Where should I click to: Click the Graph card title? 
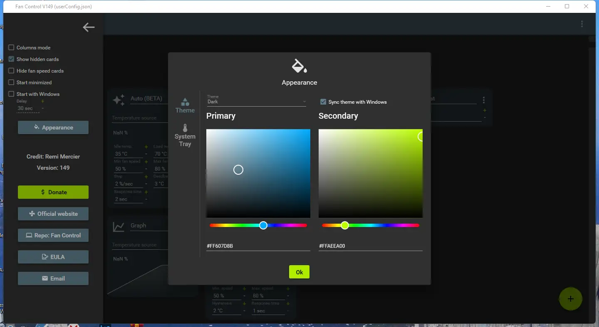pyautogui.click(x=139, y=226)
